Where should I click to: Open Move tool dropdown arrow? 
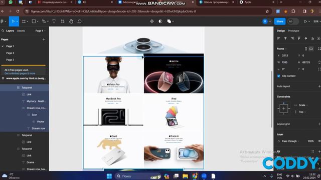coord(17,21)
